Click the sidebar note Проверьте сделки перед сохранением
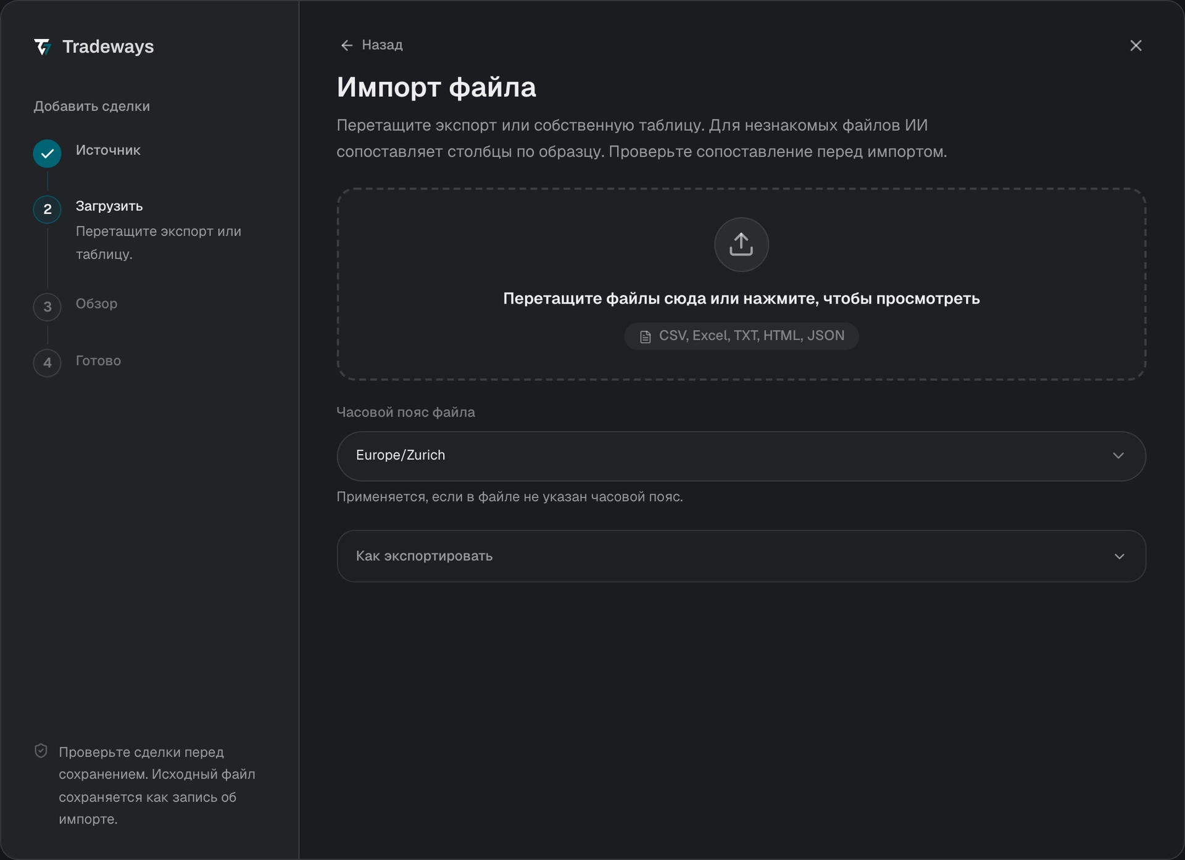 click(x=157, y=785)
